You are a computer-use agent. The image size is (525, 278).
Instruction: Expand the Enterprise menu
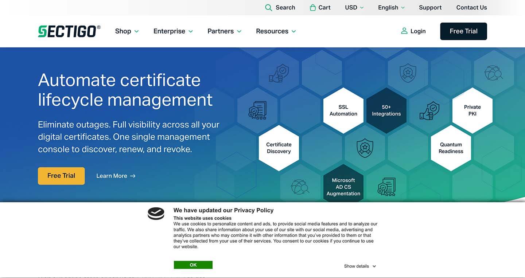click(173, 31)
